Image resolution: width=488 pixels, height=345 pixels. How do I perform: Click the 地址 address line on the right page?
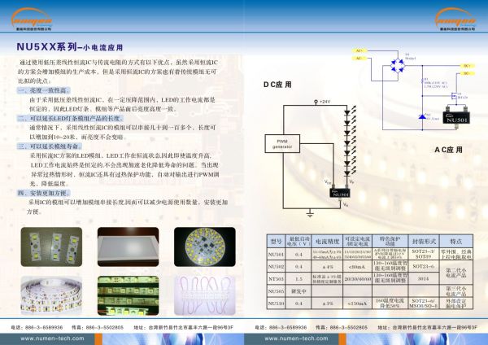click(428, 328)
